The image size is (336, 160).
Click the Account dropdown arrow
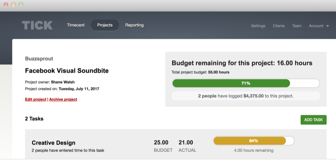[327, 26]
